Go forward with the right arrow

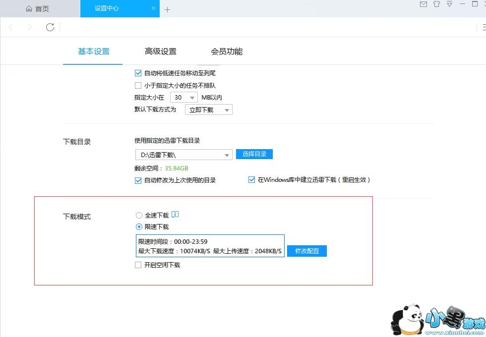[x=30, y=28]
